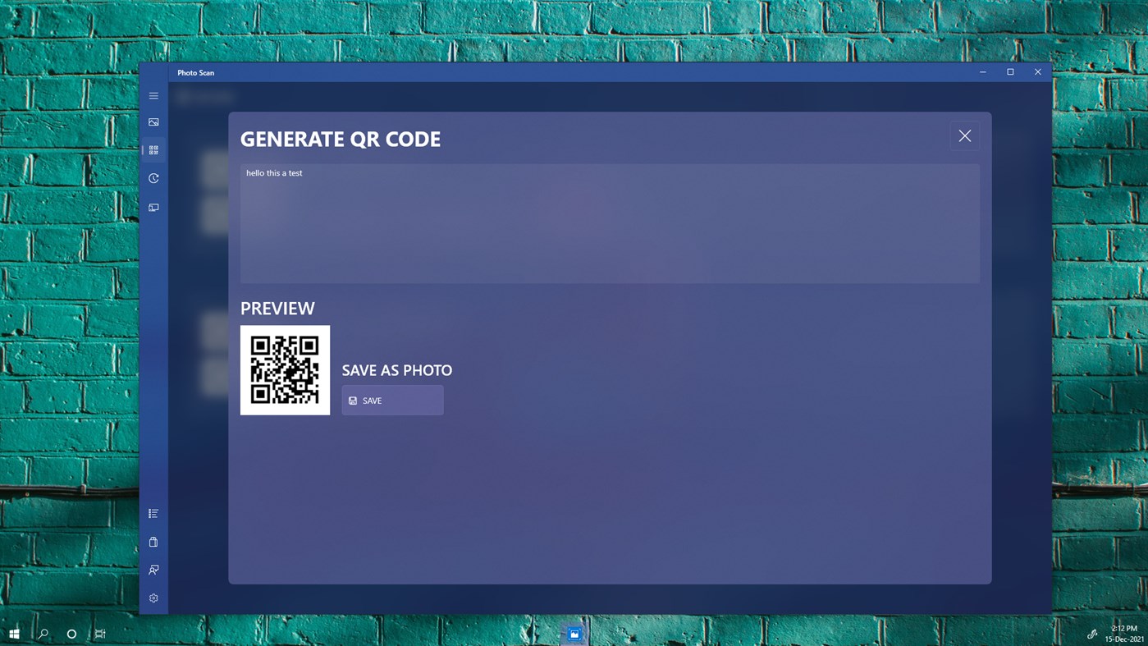Open Task View from taskbar
This screenshot has height=646, width=1148.
pyautogui.click(x=98, y=633)
